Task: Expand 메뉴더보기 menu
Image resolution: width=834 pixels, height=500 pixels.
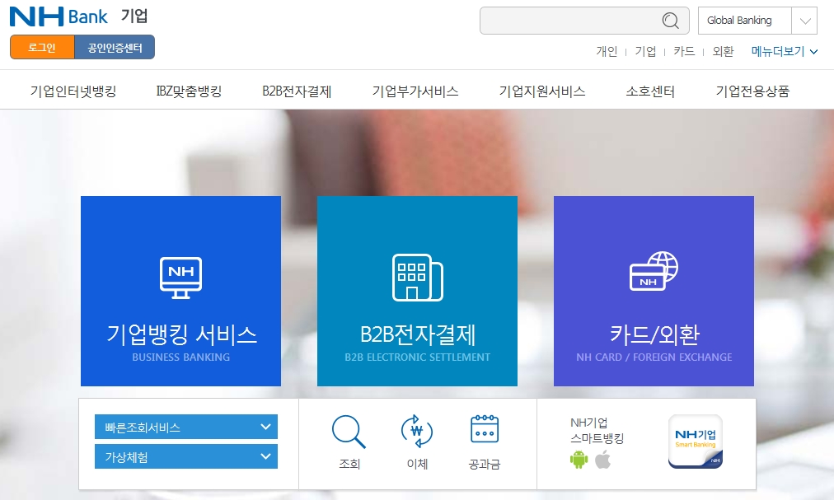Action: click(785, 51)
